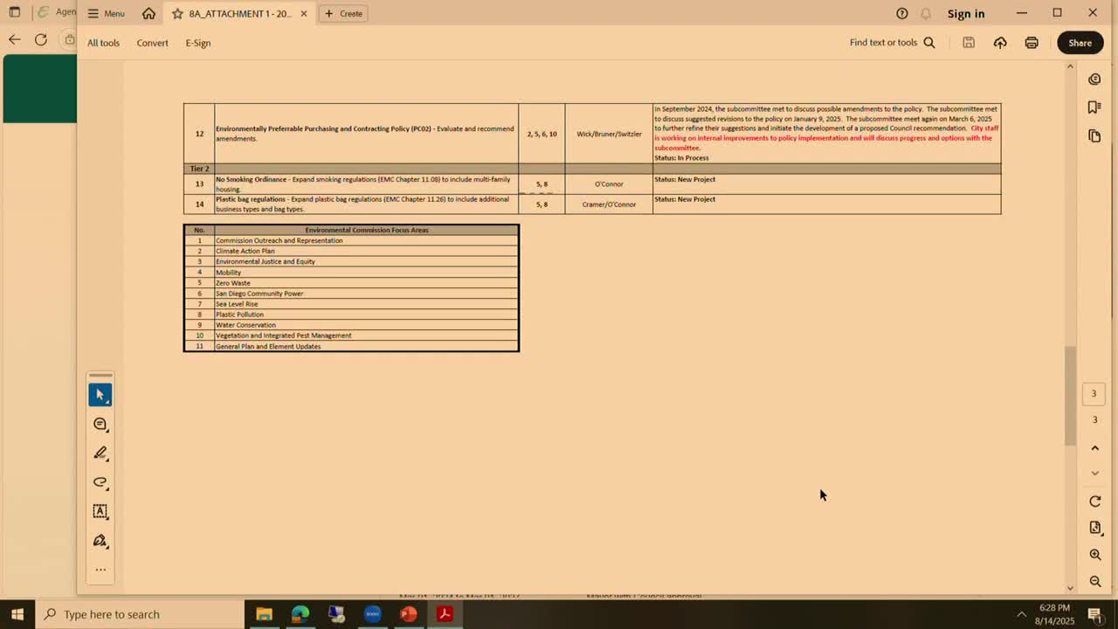Print the document with printer icon

coord(1032,43)
